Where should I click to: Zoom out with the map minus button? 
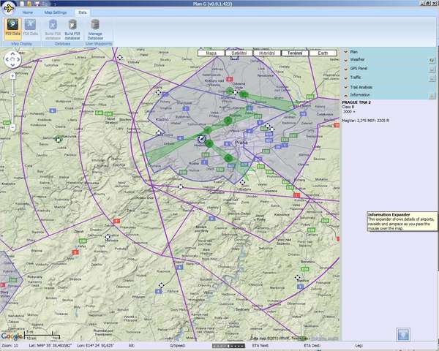click(12, 127)
